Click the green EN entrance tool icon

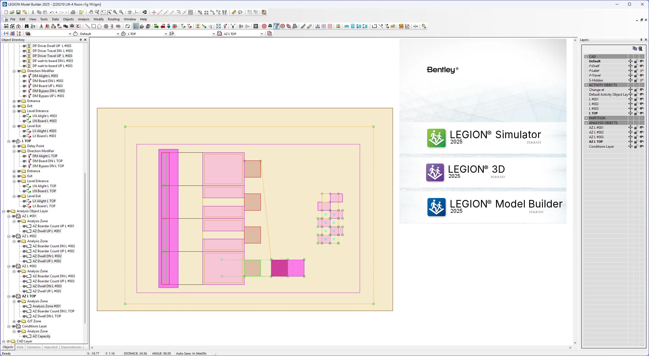[156, 26]
